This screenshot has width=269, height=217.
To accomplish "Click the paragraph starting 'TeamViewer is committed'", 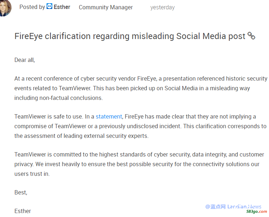I will click(139, 164).
